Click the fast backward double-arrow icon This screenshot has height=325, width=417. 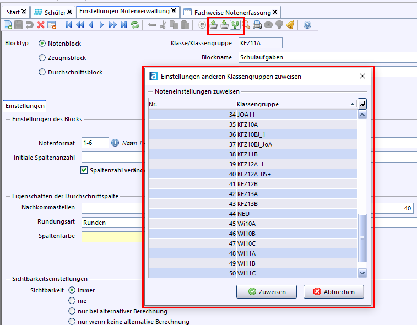tap(80, 25)
